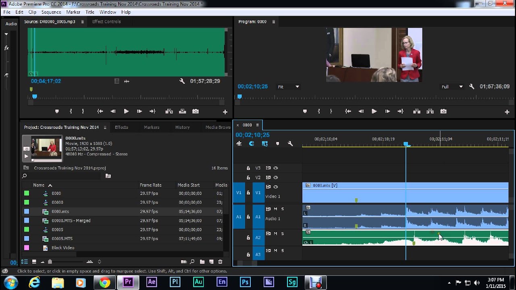Export frame from Program monitor
516x290 pixels.
[x=443, y=112]
